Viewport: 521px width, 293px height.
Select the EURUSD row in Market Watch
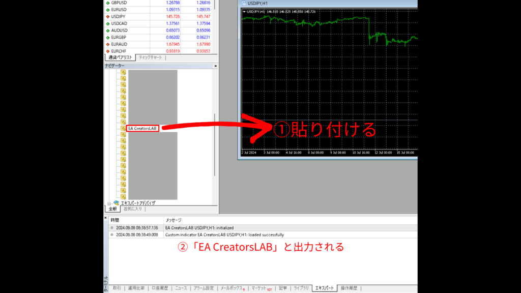click(122, 10)
